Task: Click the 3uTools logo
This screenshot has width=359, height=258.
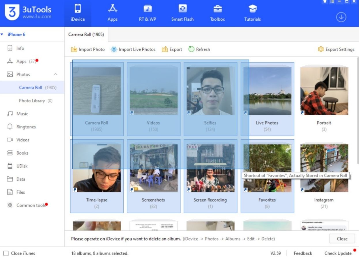Action: click(x=28, y=12)
